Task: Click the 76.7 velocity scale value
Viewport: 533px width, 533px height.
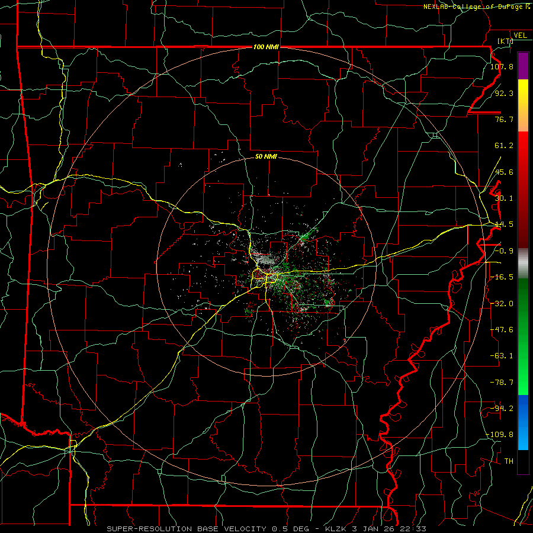Action: click(504, 119)
